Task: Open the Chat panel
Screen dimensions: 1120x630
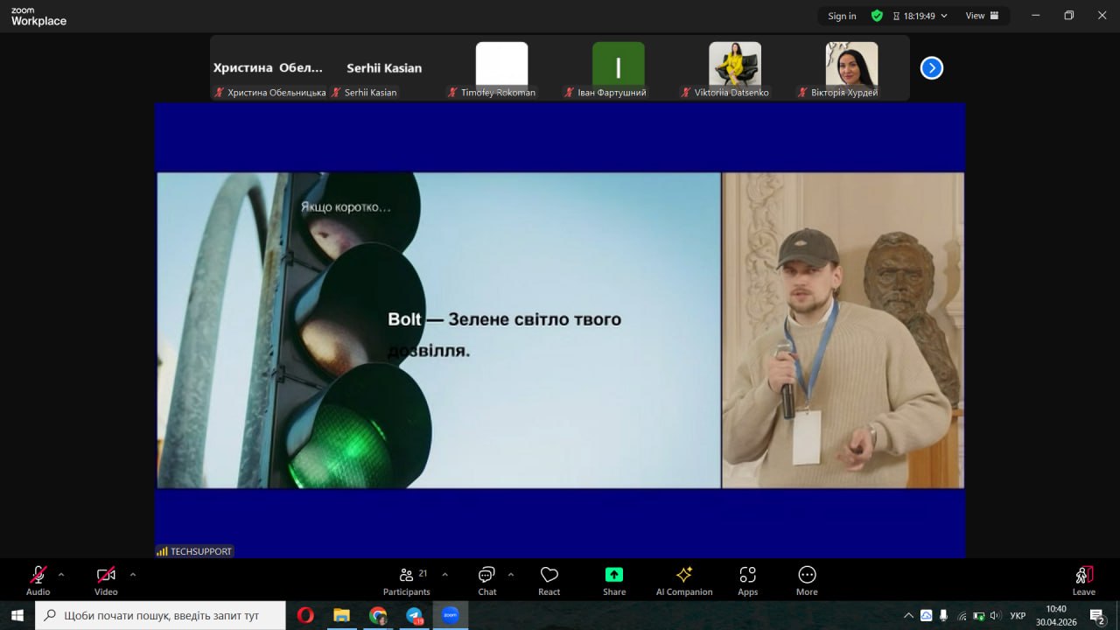Action: (486, 580)
